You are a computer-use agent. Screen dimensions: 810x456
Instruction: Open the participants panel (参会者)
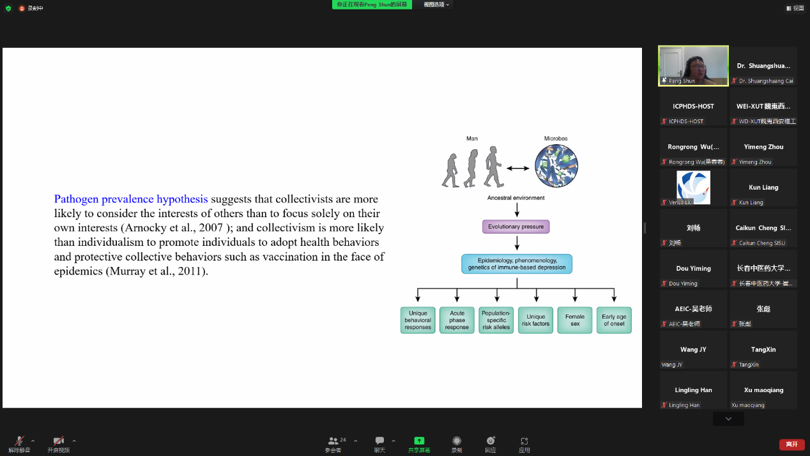tap(334, 441)
